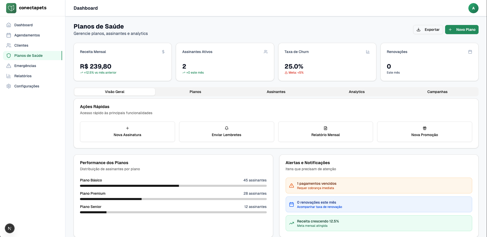Image resolution: width=487 pixels, height=237 pixels.
Task: Open the user avatar in header
Action: pyautogui.click(x=473, y=8)
